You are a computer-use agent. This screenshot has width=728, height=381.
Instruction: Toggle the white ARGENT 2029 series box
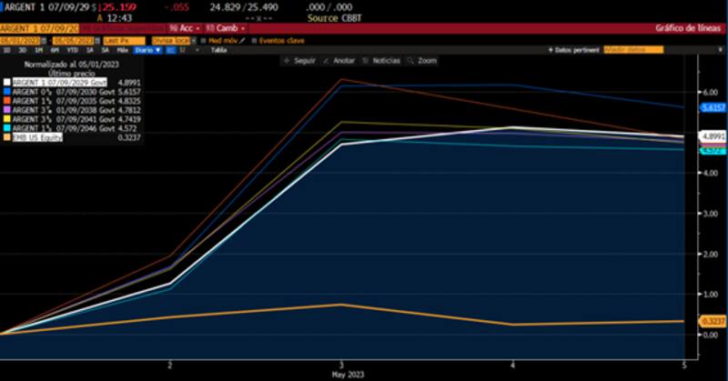8,82
